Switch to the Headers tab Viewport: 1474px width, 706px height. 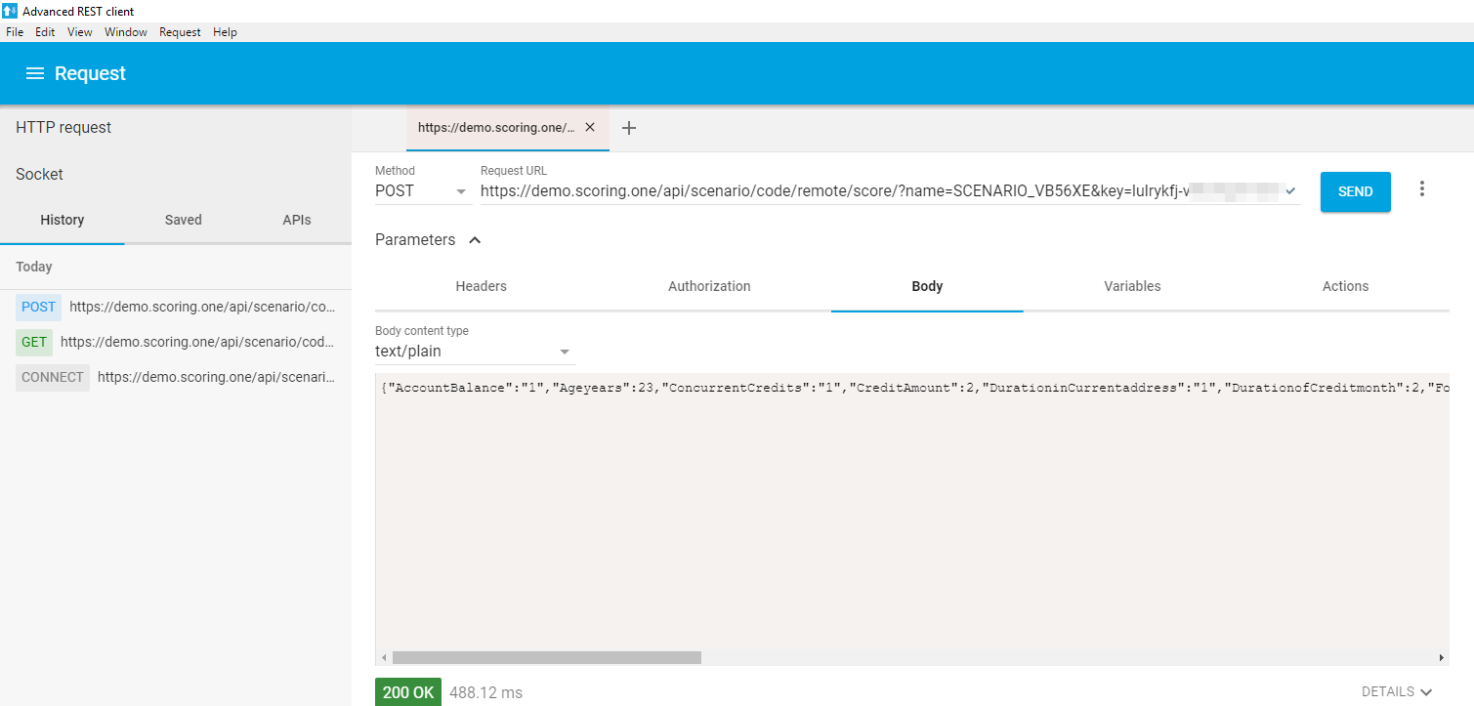pyautogui.click(x=481, y=286)
